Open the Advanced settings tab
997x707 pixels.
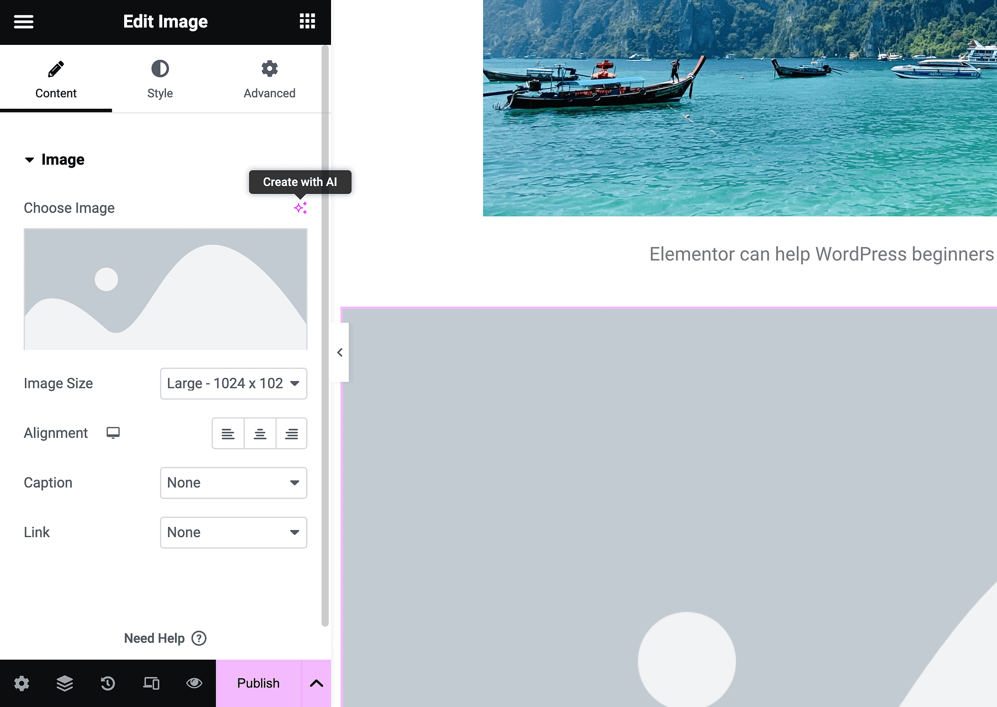269,79
